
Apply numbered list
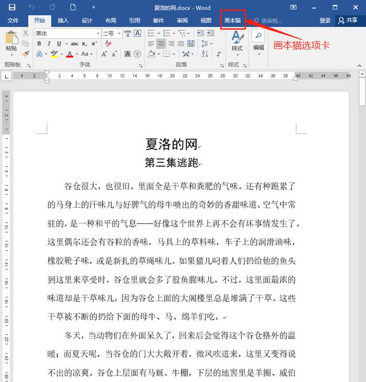click(167, 33)
